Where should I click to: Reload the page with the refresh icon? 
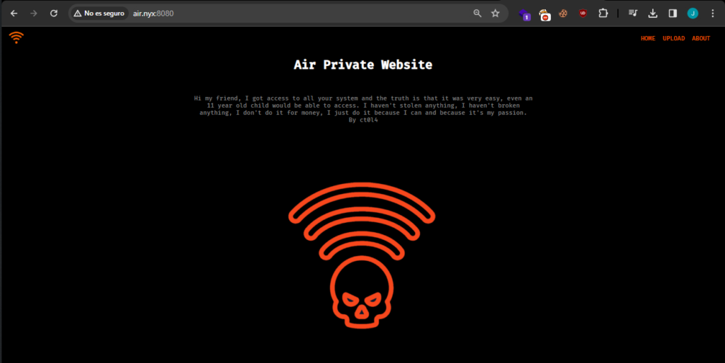click(54, 13)
